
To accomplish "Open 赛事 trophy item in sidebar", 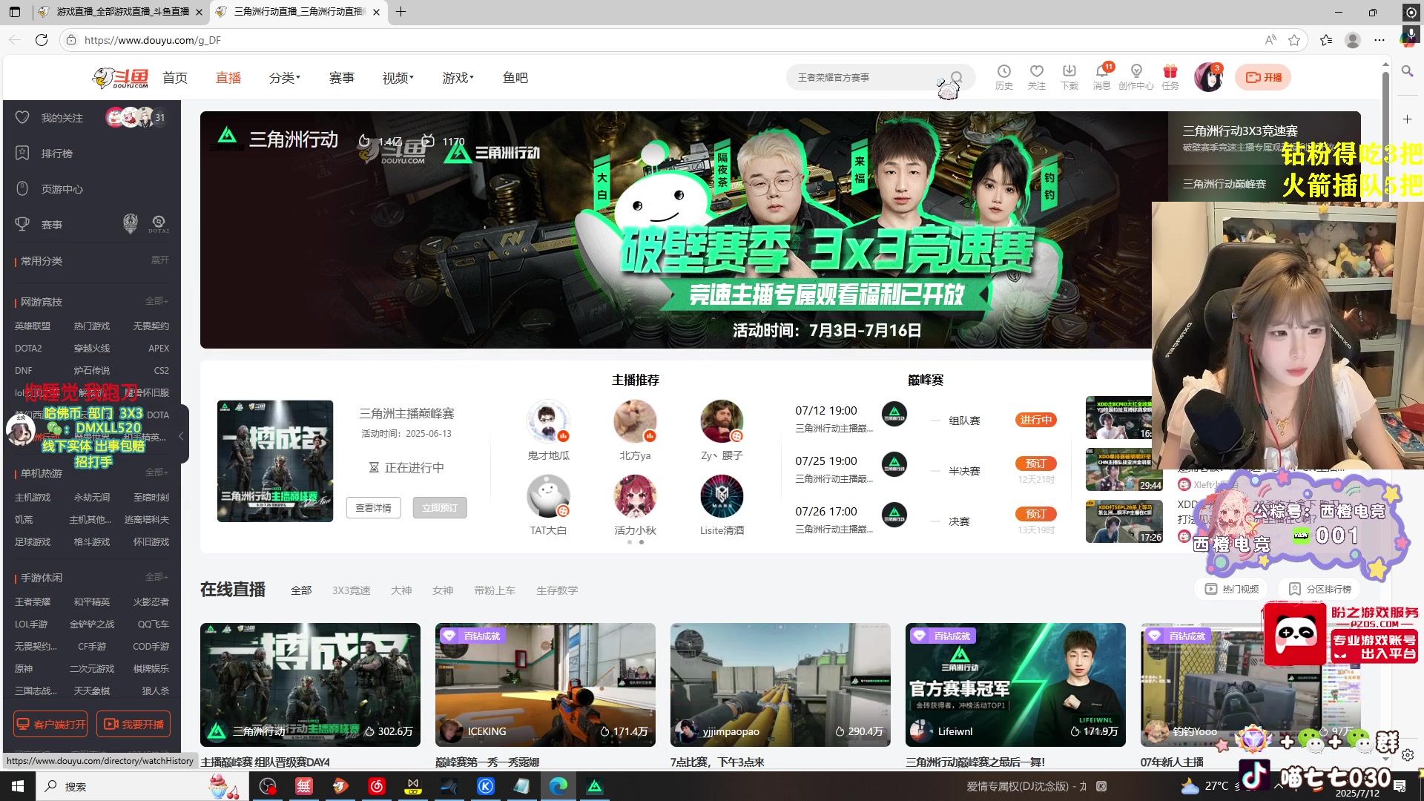I will [51, 225].
